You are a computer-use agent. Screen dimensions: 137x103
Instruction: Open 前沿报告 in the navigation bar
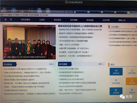(x=58, y=20)
